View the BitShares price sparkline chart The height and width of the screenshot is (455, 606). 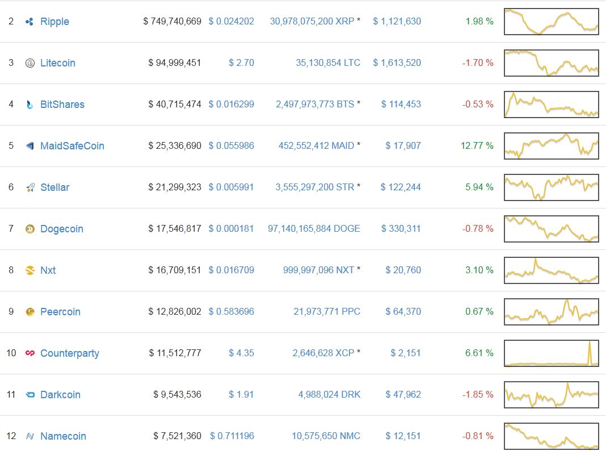pos(552,105)
